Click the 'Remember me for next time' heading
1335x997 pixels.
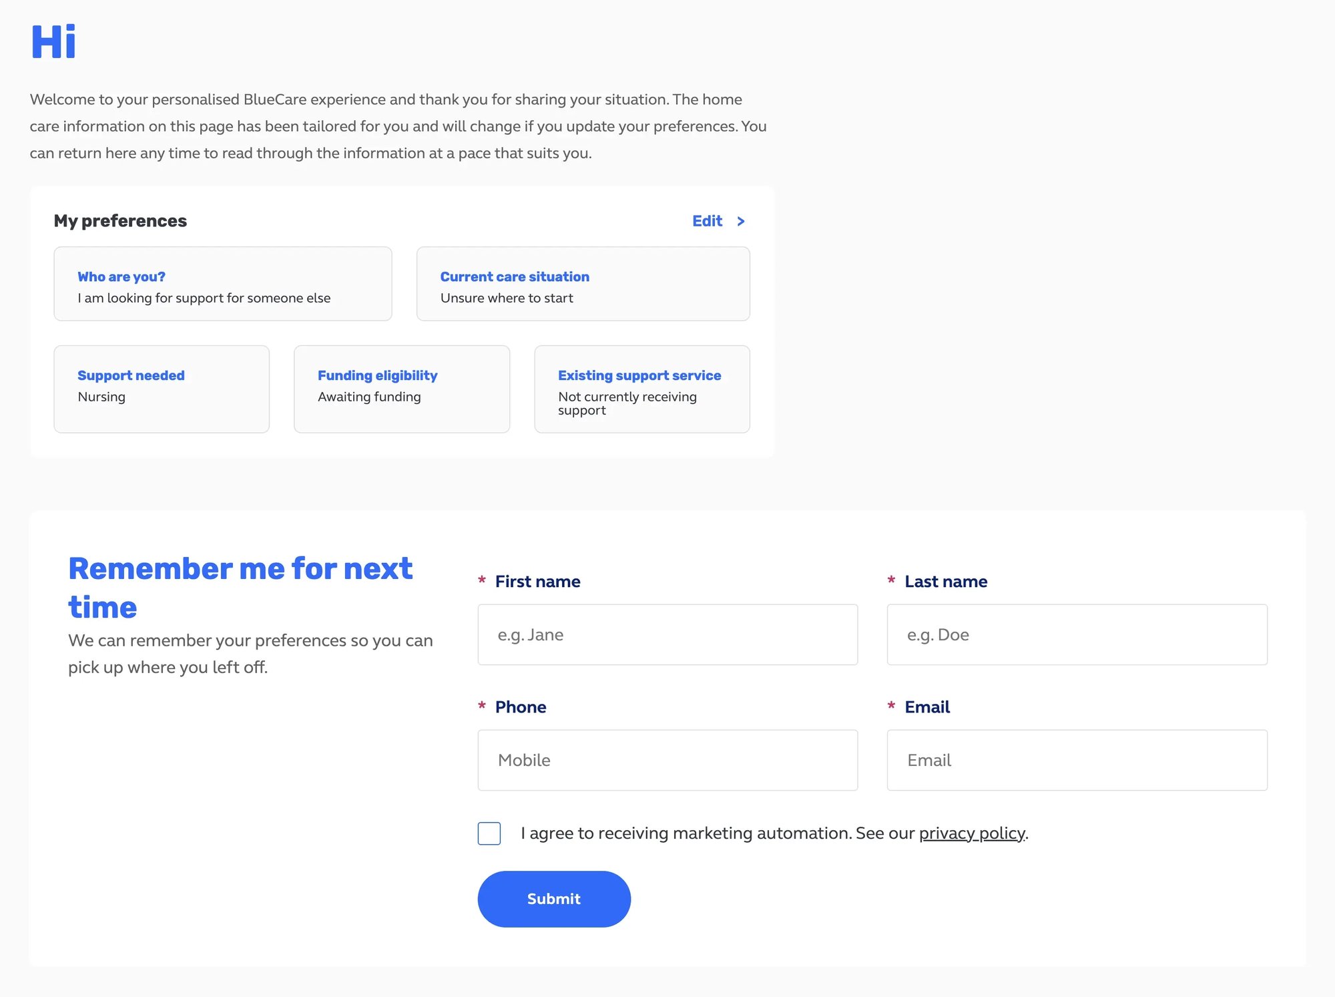(240, 587)
